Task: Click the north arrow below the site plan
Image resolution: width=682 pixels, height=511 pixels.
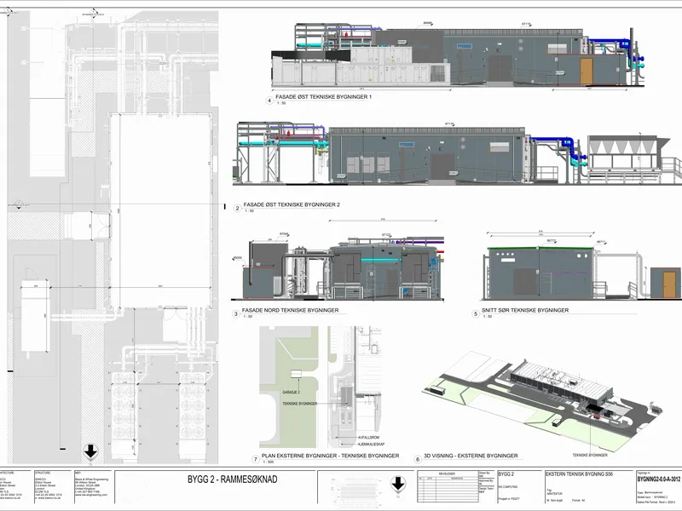Action: (90, 452)
